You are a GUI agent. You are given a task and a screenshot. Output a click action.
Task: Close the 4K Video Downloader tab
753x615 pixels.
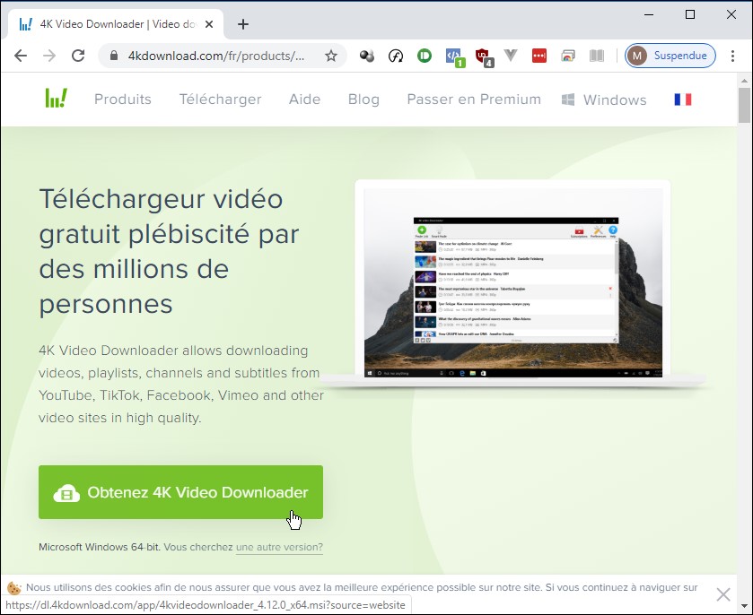point(209,24)
